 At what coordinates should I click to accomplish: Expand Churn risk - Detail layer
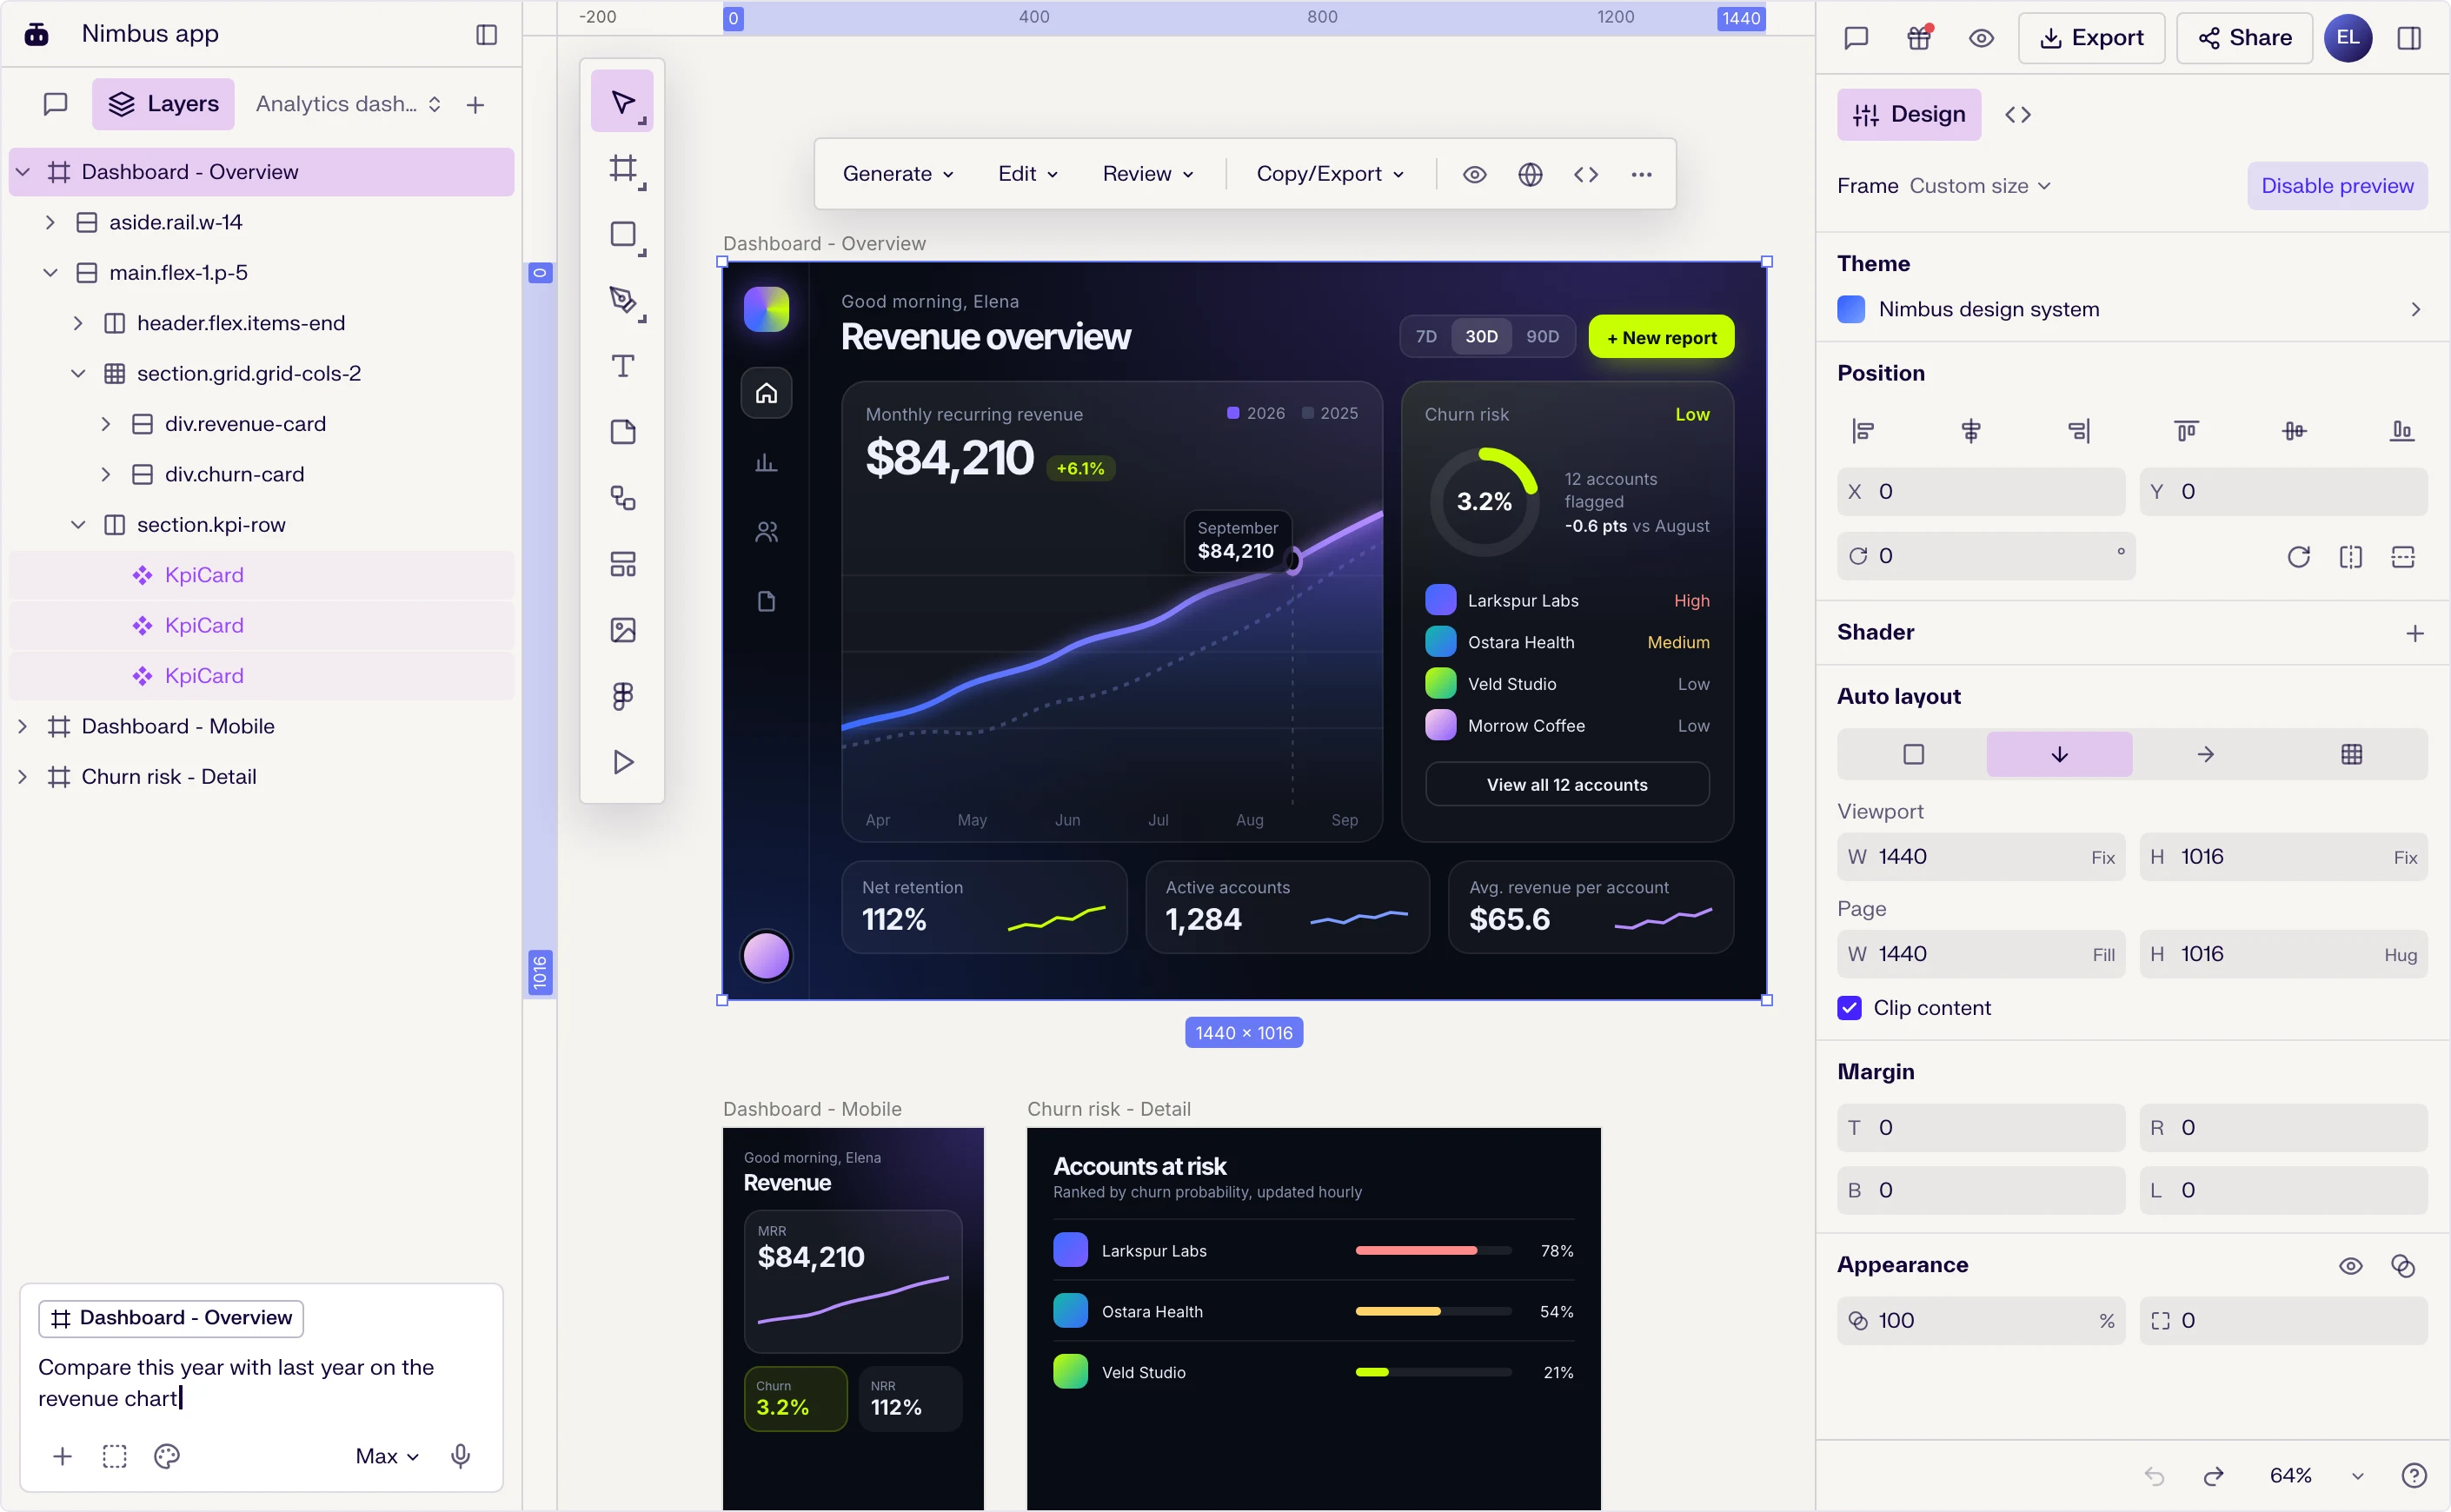tap(22, 777)
